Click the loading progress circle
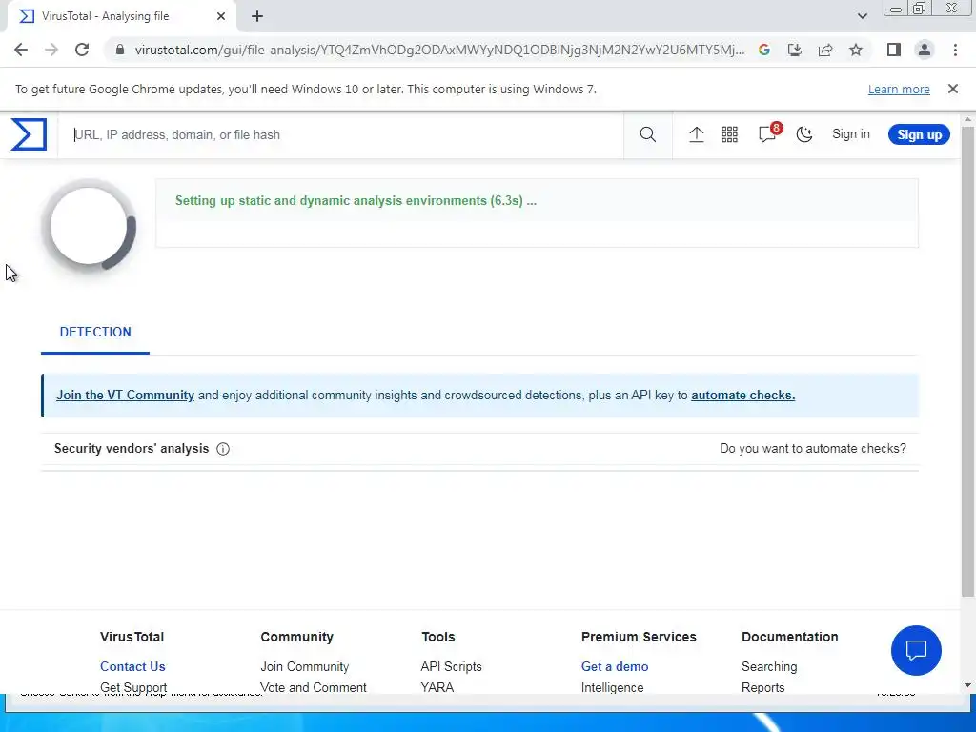This screenshot has width=976, height=732. click(89, 226)
